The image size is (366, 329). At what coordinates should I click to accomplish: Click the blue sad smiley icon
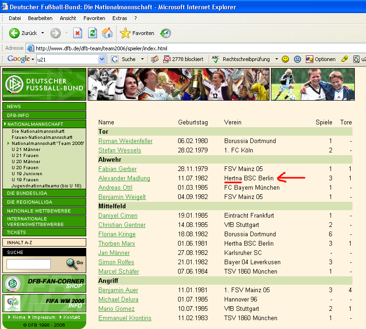[297, 59]
